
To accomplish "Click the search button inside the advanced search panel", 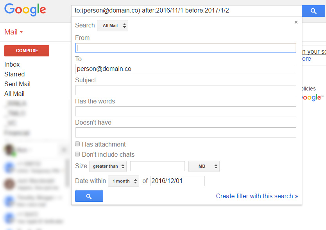I will tap(89, 196).
